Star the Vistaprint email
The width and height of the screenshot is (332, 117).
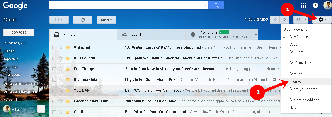[x=61, y=47]
